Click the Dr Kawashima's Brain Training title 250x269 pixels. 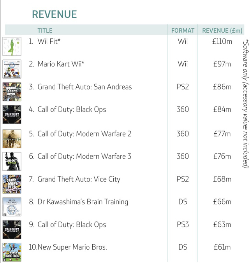pos(83,202)
